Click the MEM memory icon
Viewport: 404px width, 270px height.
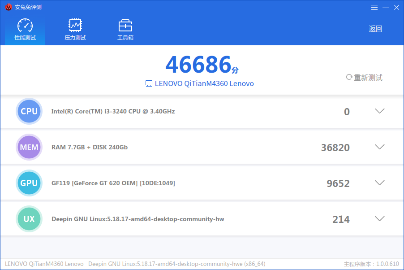coord(29,147)
